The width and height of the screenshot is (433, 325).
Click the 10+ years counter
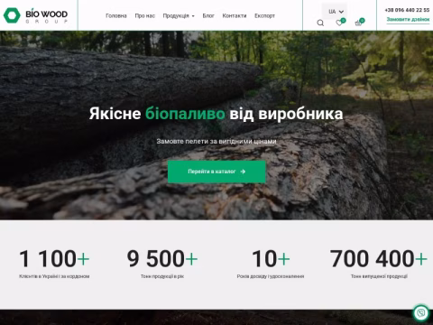pyautogui.click(x=271, y=258)
